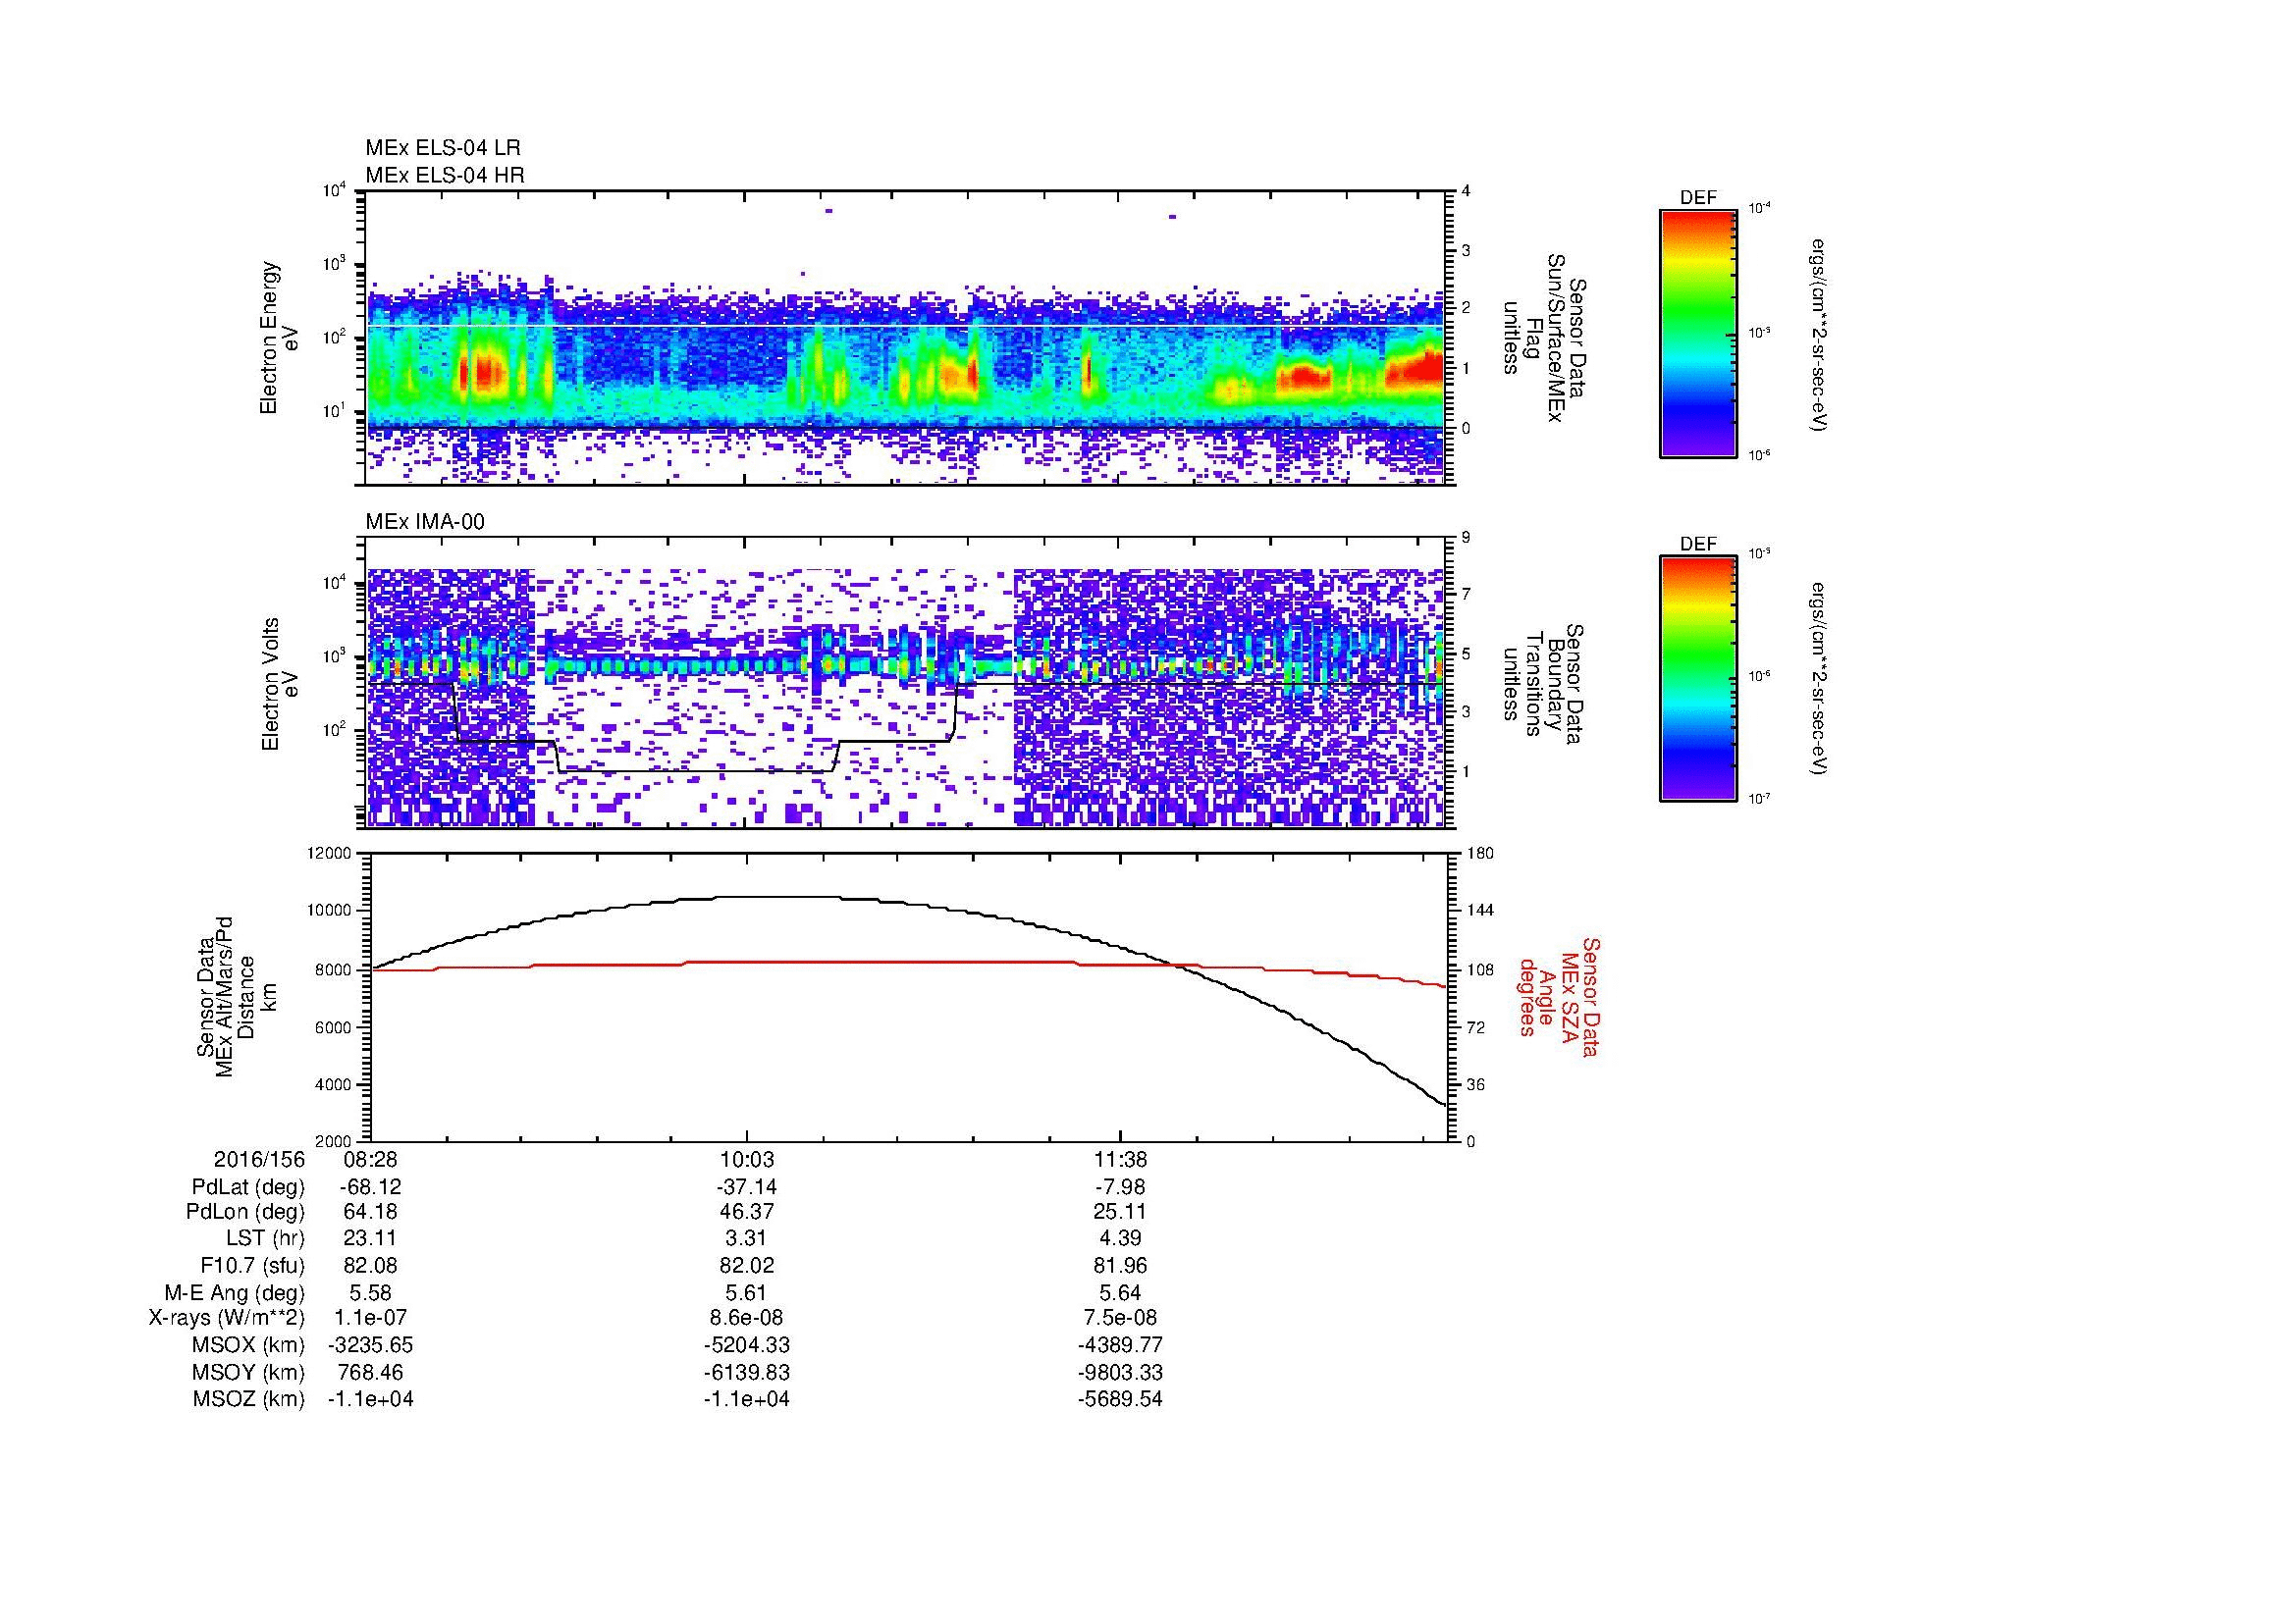2296x1622 pixels.
Task: Click the LST value '3.31'
Action: coord(746,1238)
